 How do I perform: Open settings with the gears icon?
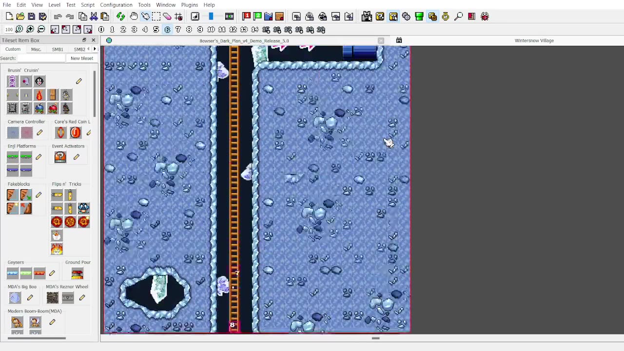click(x=406, y=17)
